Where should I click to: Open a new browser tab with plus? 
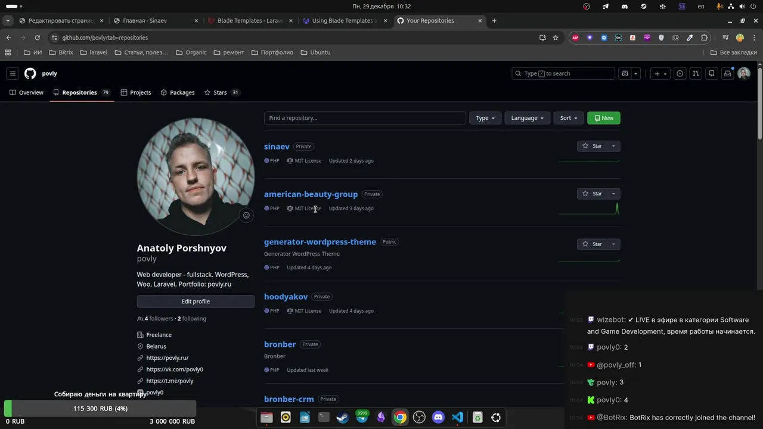tap(494, 20)
